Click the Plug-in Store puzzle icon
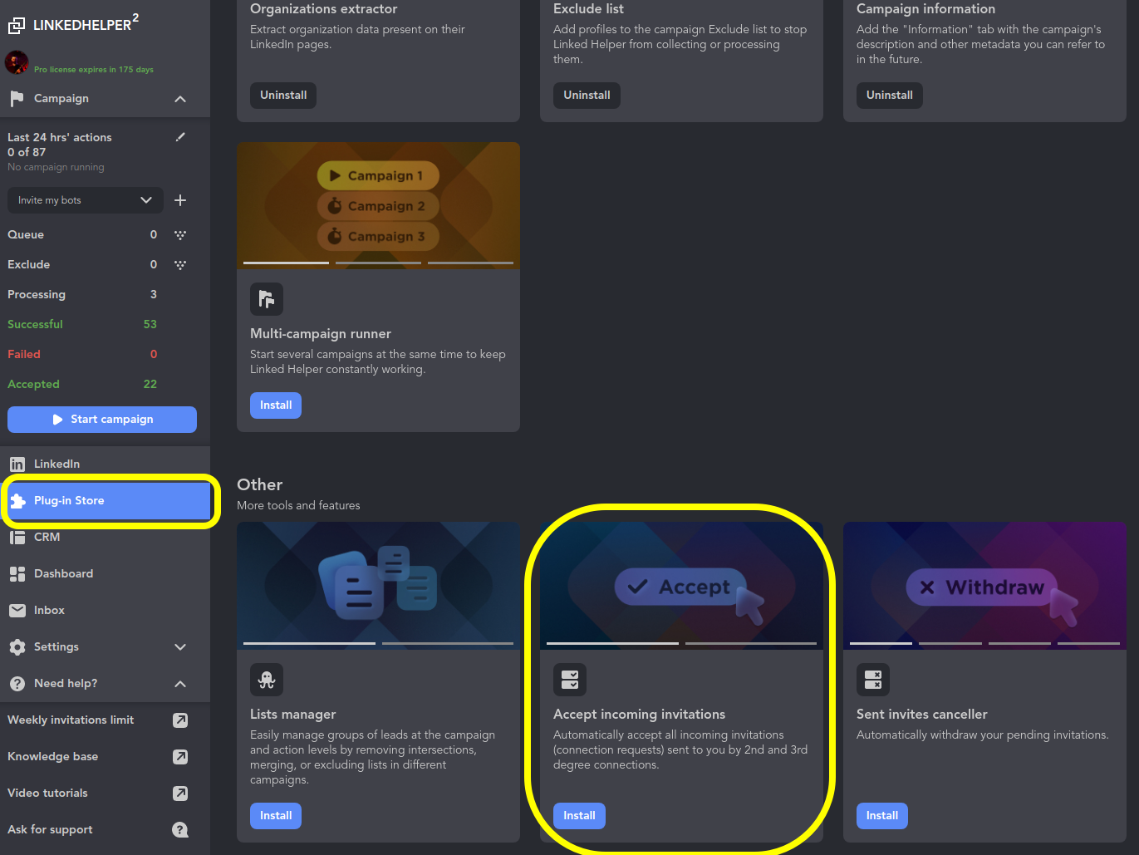The image size is (1139, 855). [x=17, y=501]
